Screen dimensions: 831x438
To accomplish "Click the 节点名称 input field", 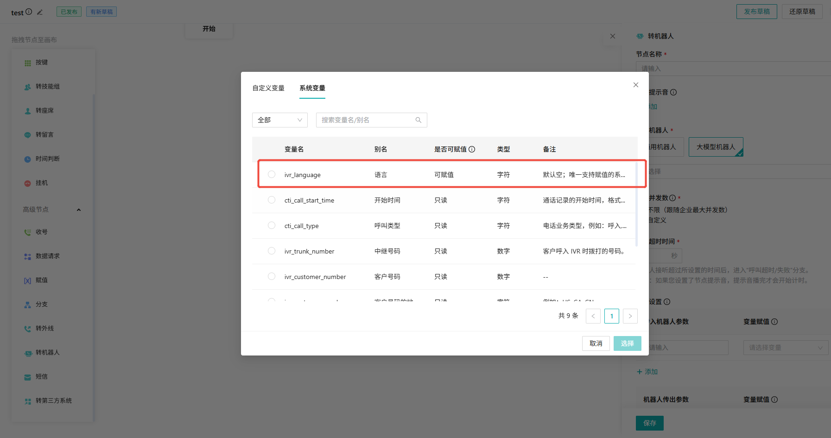I will tap(733, 69).
